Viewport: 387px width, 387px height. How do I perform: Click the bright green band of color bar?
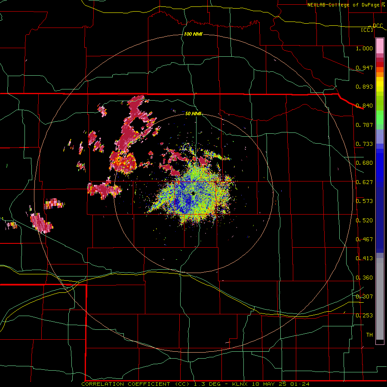tap(380, 117)
